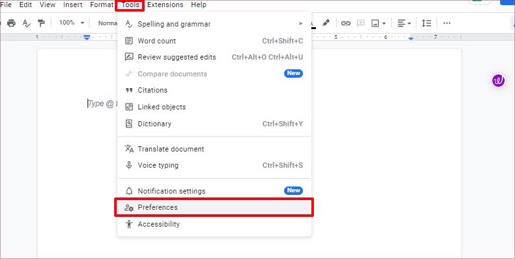Click the Insert image icon
515x259 pixels.
pyautogui.click(x=375, y=23)
